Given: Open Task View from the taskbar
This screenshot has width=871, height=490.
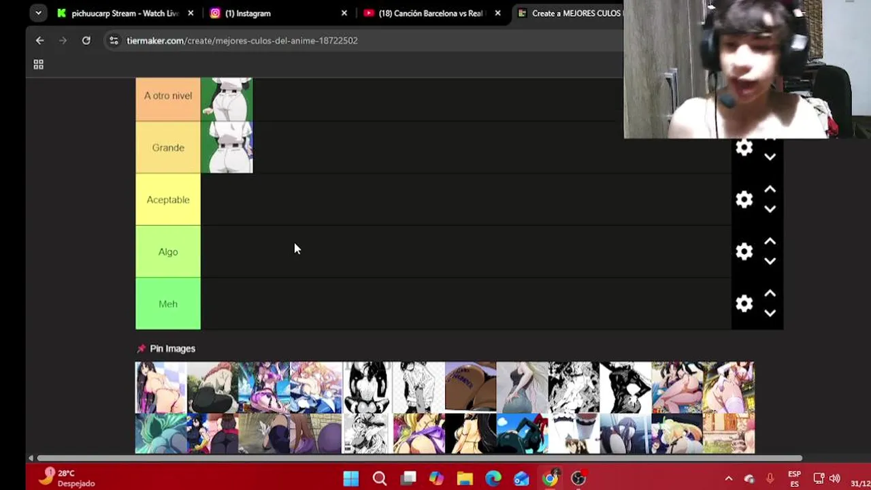Looking at the screenshot, I should (408, 478).
